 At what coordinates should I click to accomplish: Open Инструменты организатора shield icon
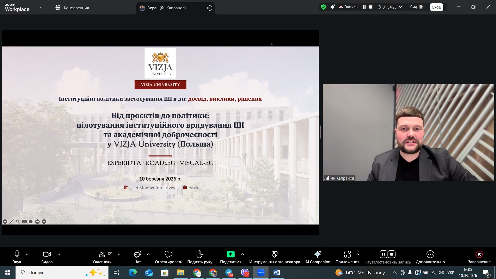pyautogui.click(x=274, y=254)
